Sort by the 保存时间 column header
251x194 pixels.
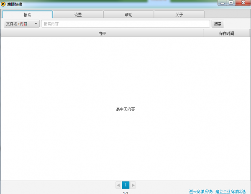[226, 33]
